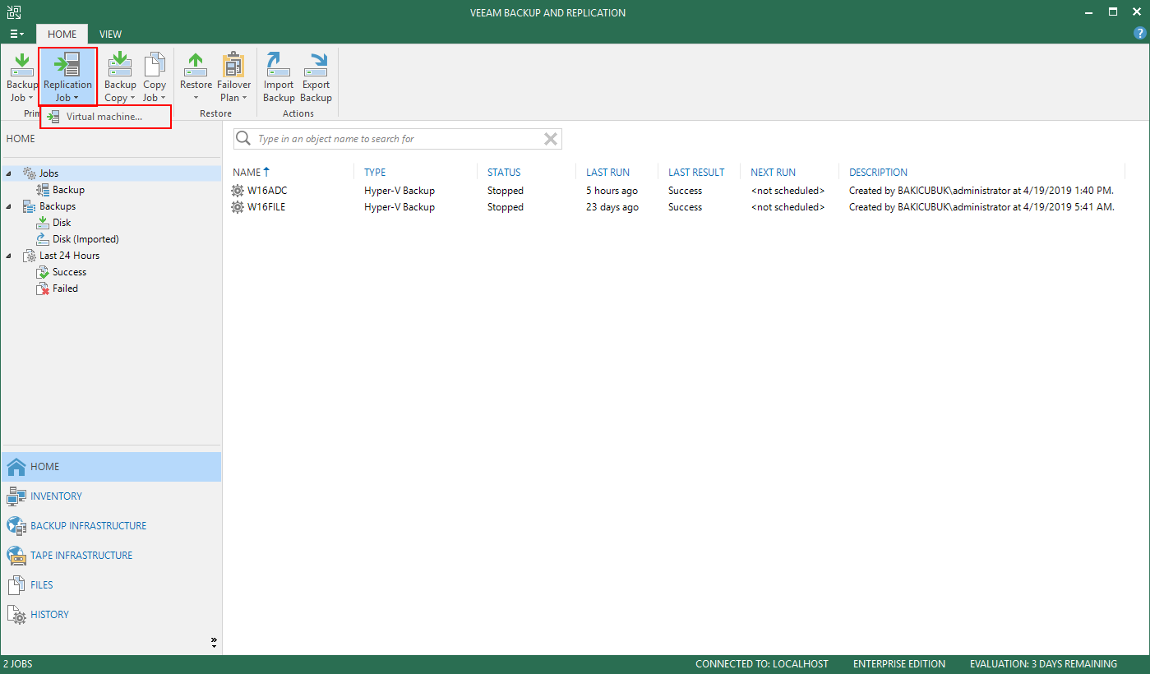Select Disk under Backups
The width and height of the screenshot is (1150, 674).
point(62,223)
